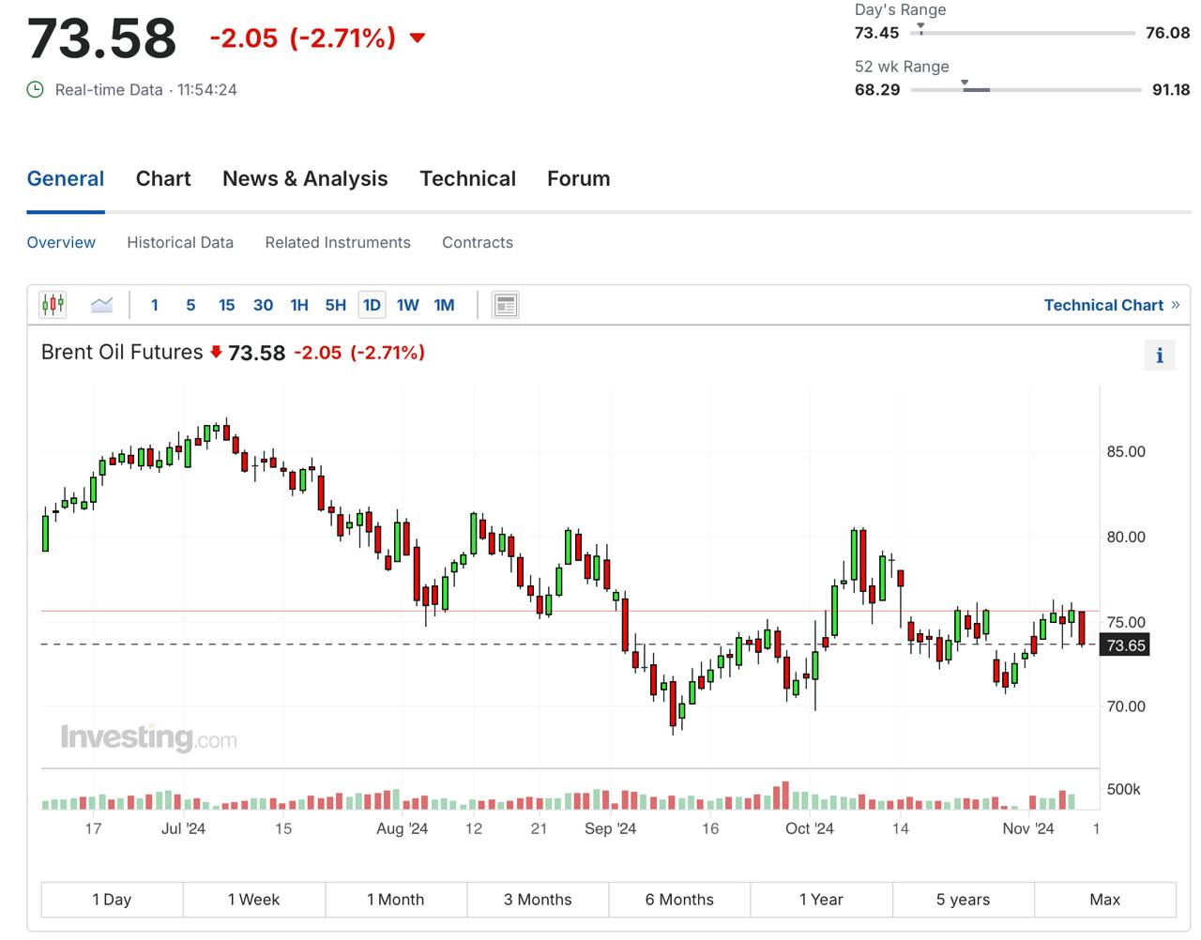Click the 73.65 price label on axis
The image size is (1201, 940).
[1126, 645]
